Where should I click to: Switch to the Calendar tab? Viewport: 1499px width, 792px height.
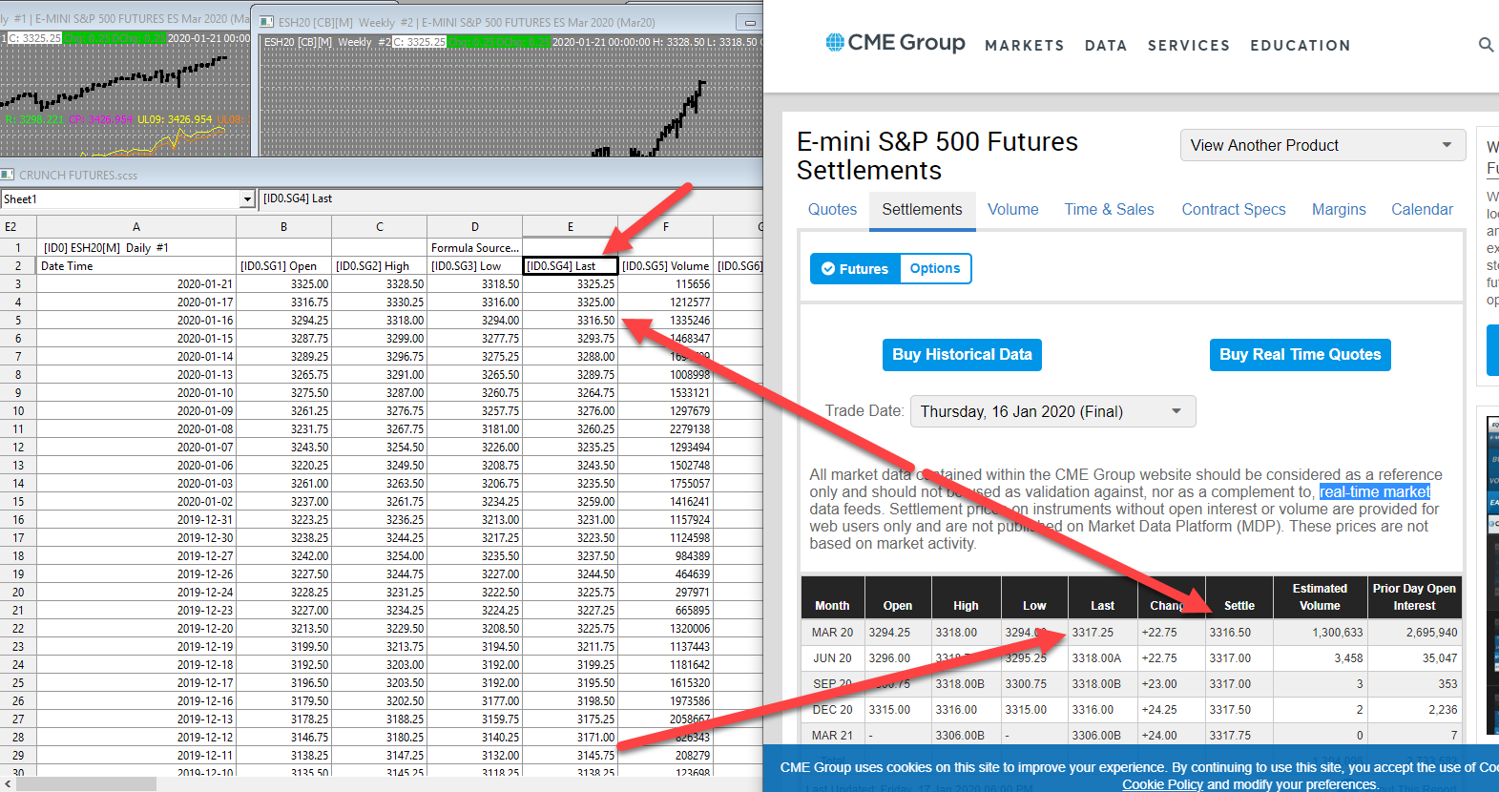(x=1422, y=209)
